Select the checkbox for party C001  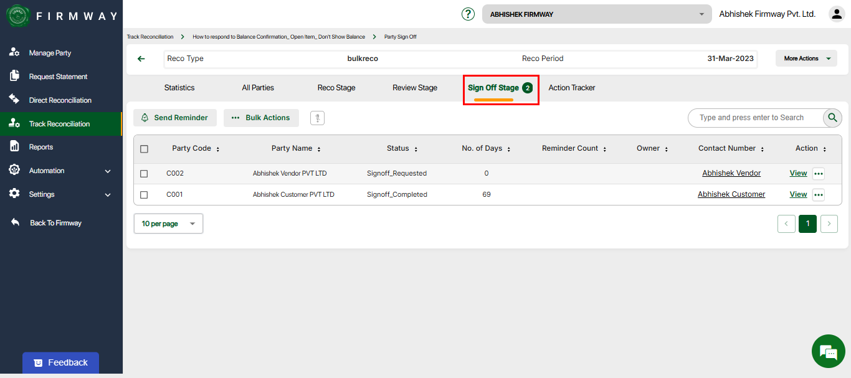click(145, 195)
